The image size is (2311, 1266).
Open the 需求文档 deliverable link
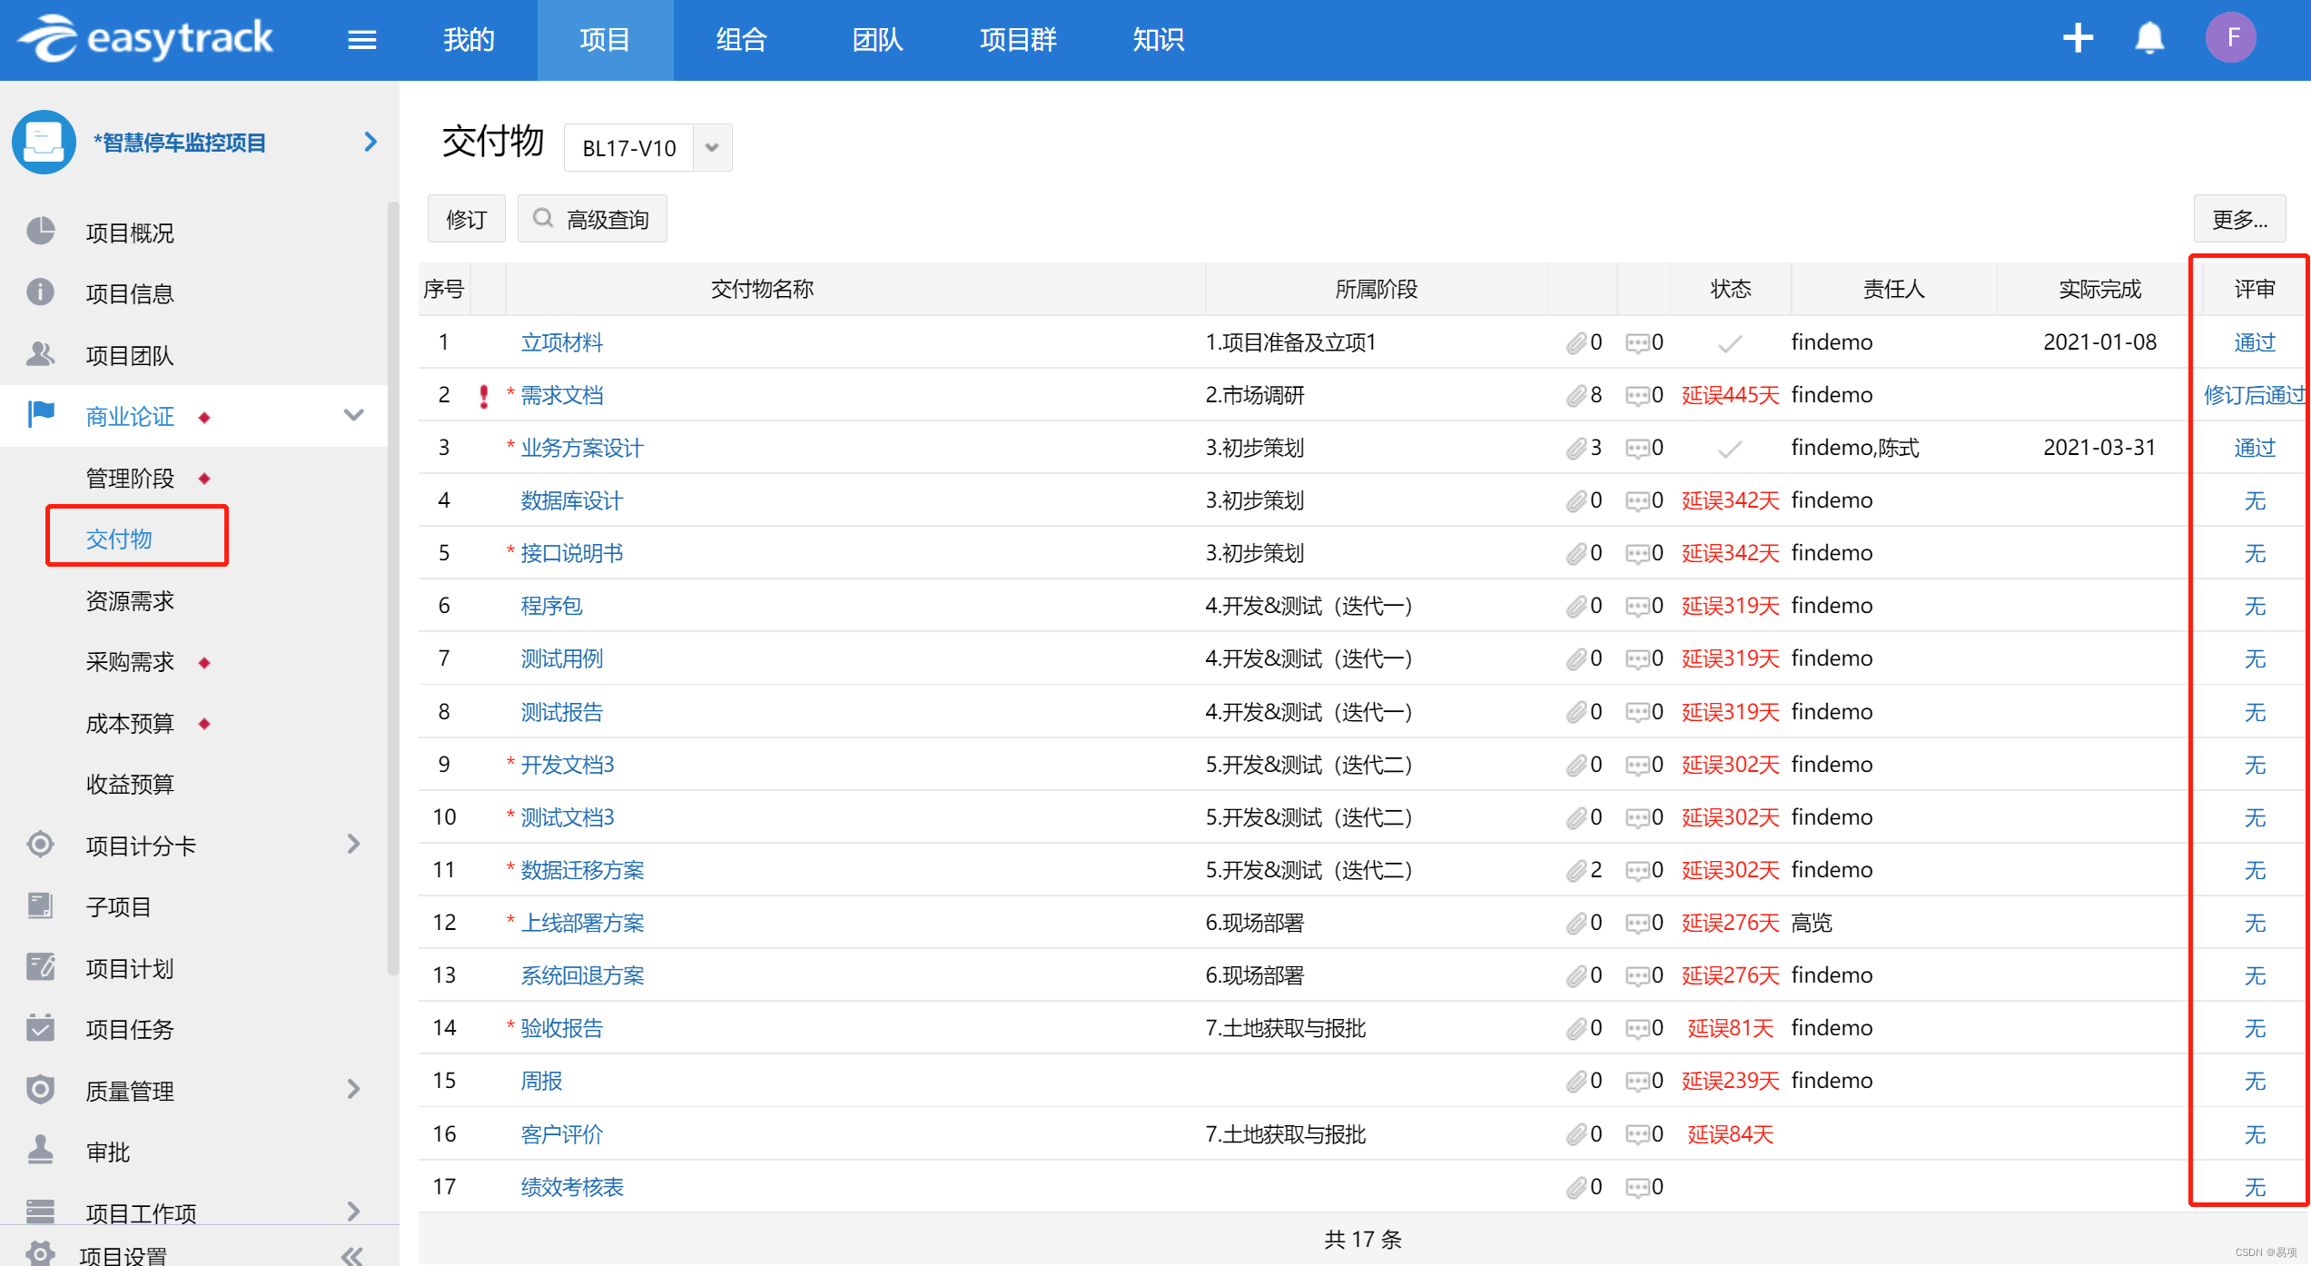tap(561, 395)
